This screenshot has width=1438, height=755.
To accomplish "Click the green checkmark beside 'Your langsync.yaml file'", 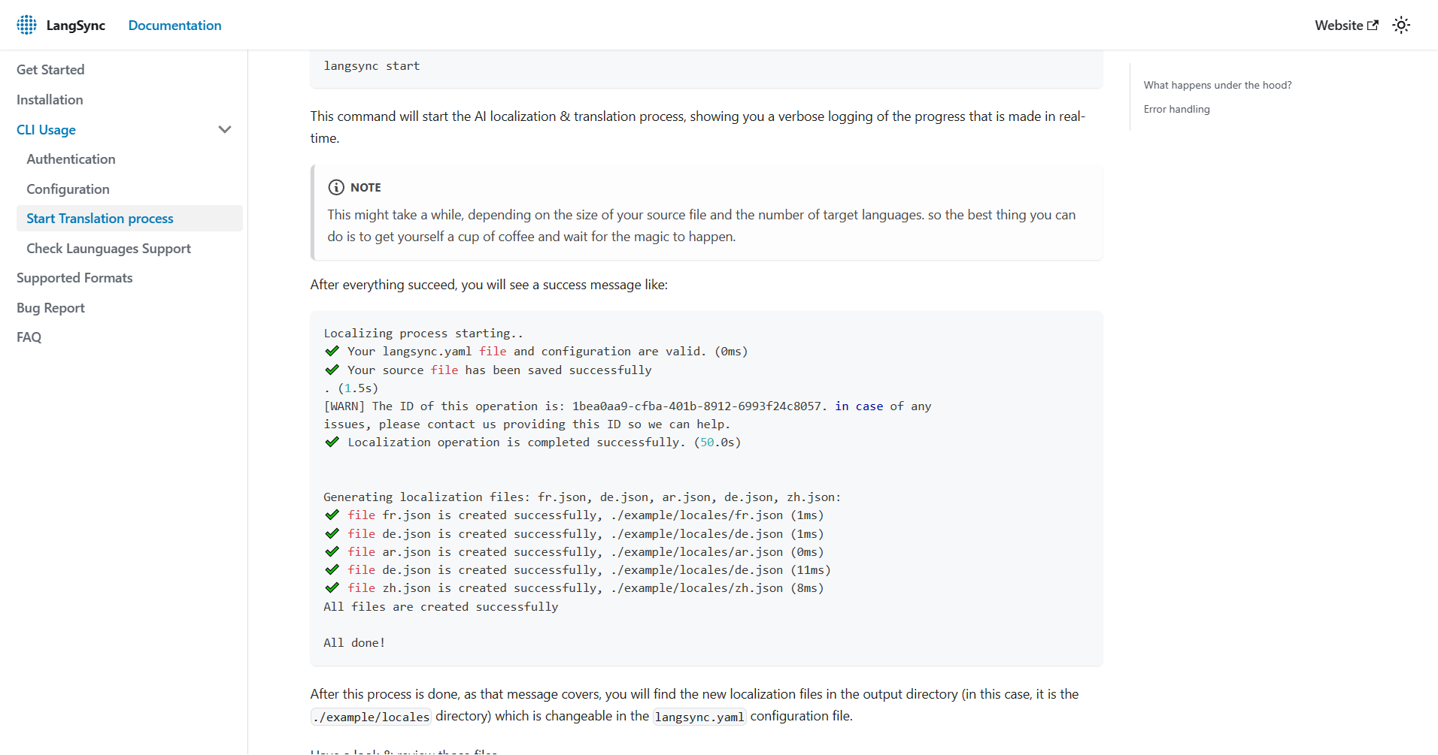I will [x=332, y=351].
